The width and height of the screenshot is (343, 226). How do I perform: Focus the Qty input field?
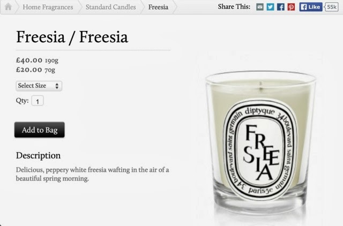pos(38,101)
